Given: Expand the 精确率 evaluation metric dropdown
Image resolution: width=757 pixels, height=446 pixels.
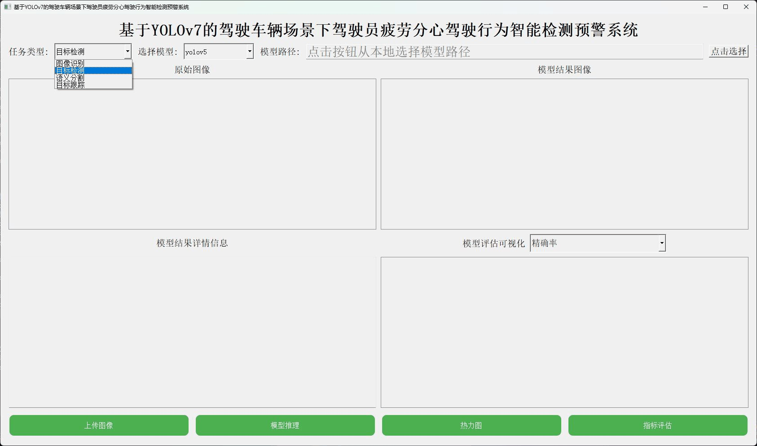Looking at the screenshot, I should pyautogui.click(x=598, y=243).
